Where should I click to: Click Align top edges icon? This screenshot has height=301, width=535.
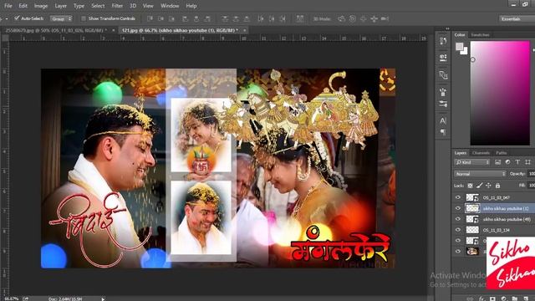point(150,18)
